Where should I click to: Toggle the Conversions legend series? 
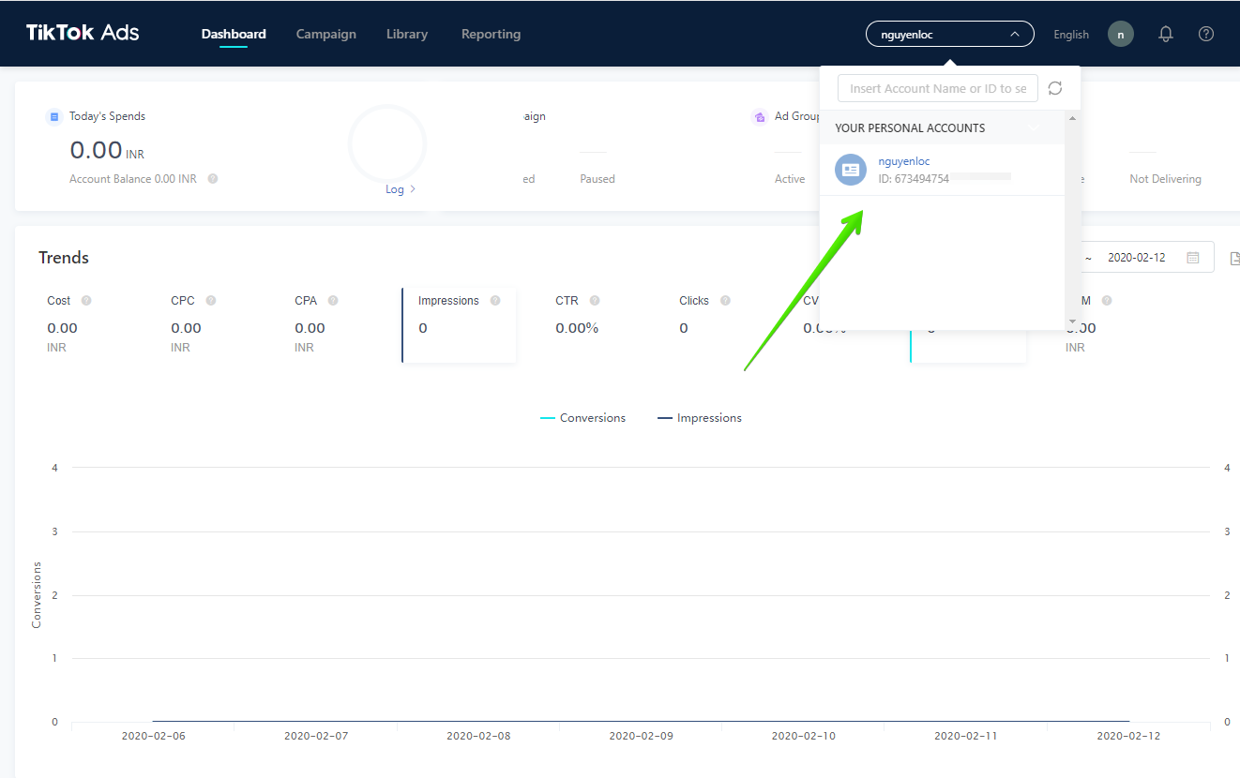(x=582, y=418)
